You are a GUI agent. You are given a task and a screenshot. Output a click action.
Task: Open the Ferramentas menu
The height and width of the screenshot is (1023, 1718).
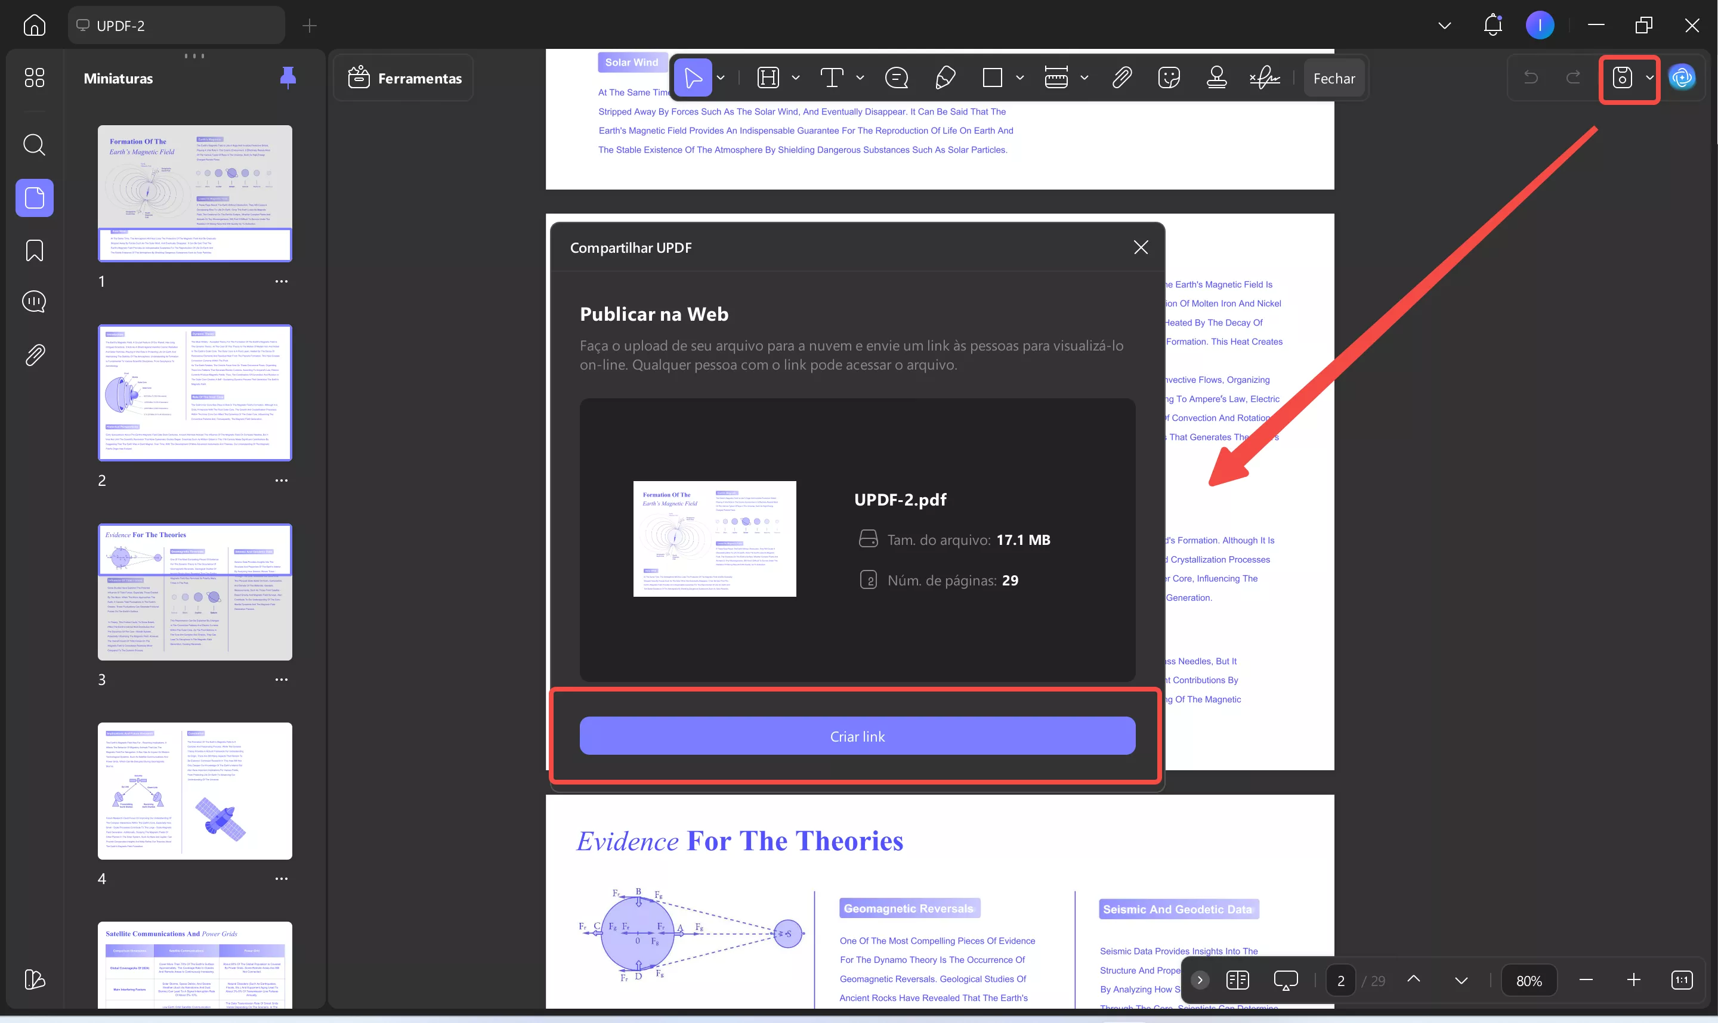click(405, 78)
